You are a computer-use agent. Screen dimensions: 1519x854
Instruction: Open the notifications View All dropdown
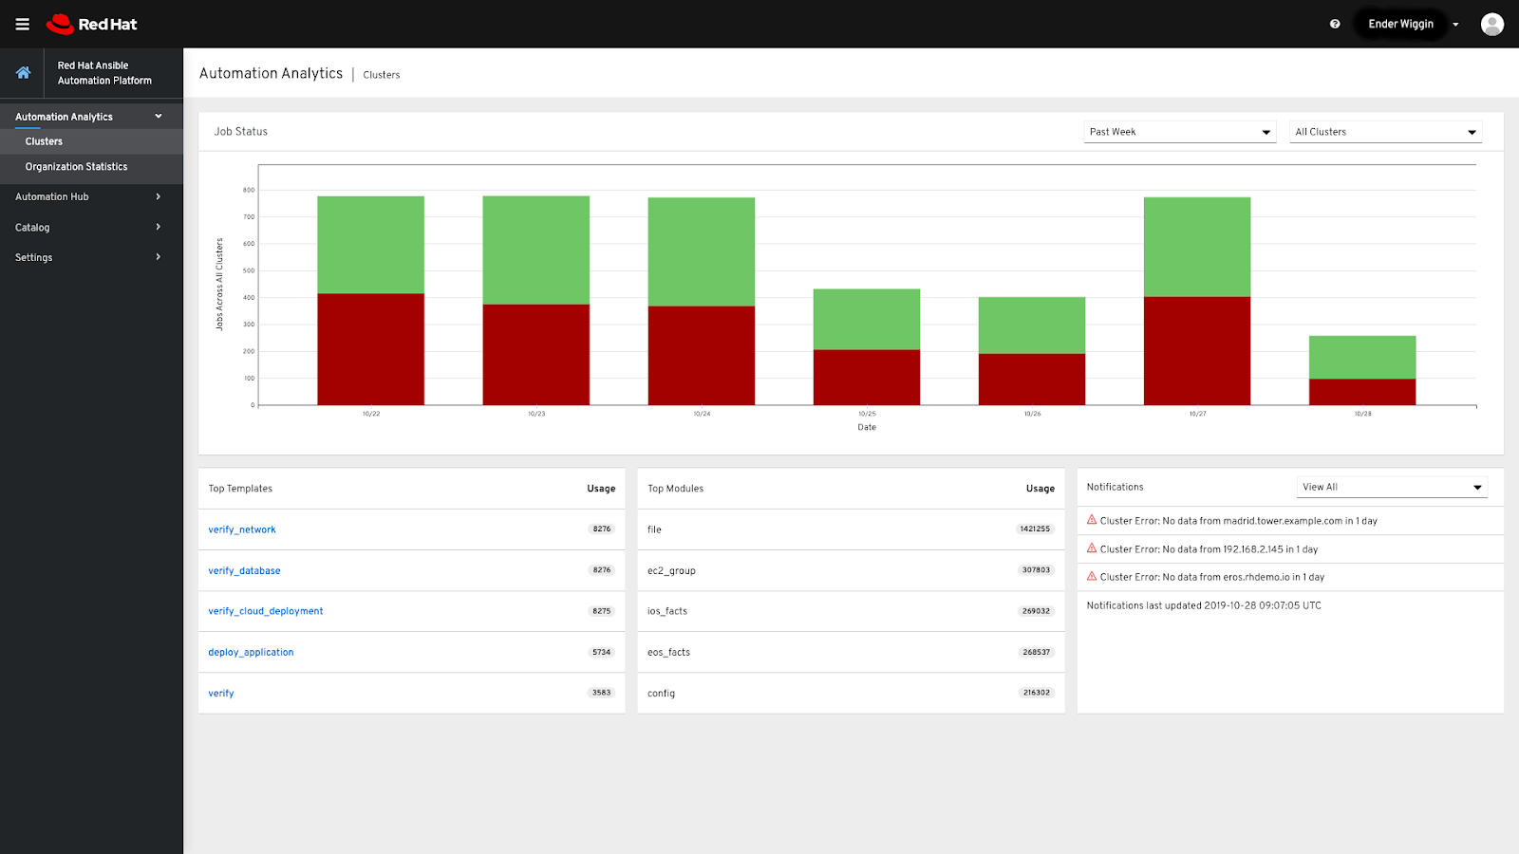pyautogui.click(x=1391, y=487)
